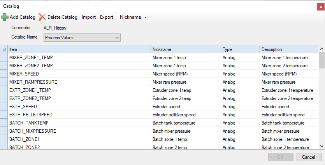
Task: Sort by the Item column header
Action: click(79, 49)
